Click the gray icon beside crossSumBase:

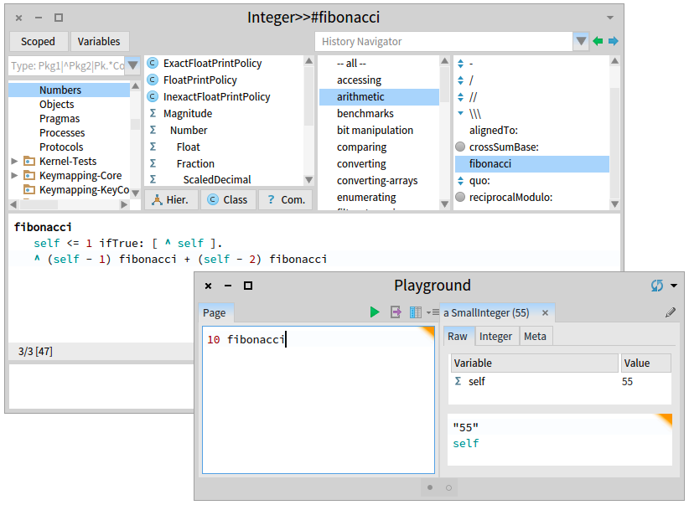click(460, 147)
